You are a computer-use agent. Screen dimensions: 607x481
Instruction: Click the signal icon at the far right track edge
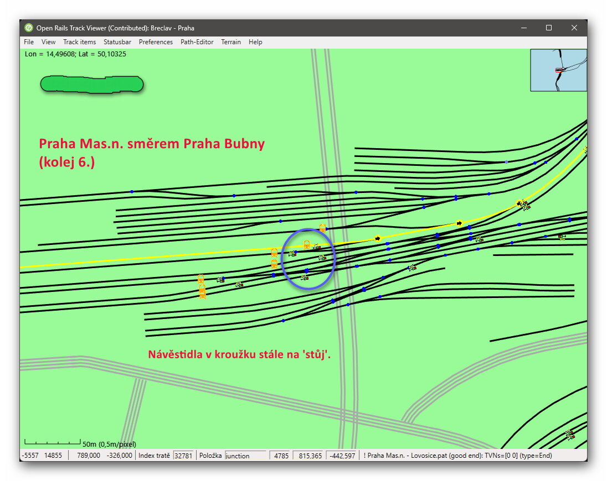click(562, 237)
